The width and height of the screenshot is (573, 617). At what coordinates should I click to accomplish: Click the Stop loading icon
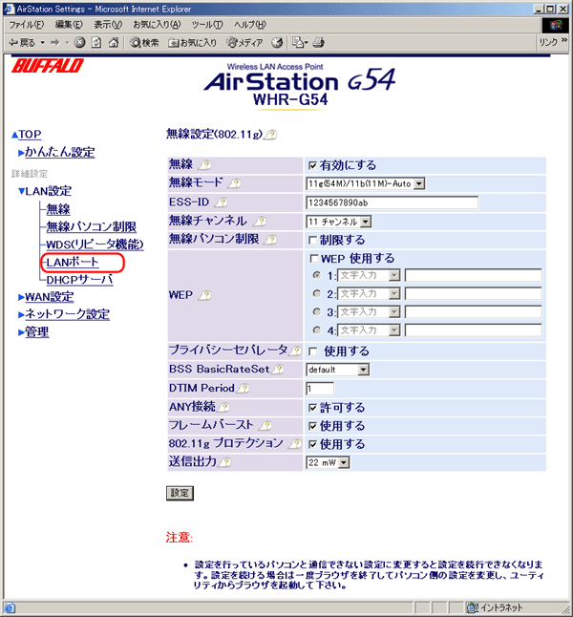point(80,42)
